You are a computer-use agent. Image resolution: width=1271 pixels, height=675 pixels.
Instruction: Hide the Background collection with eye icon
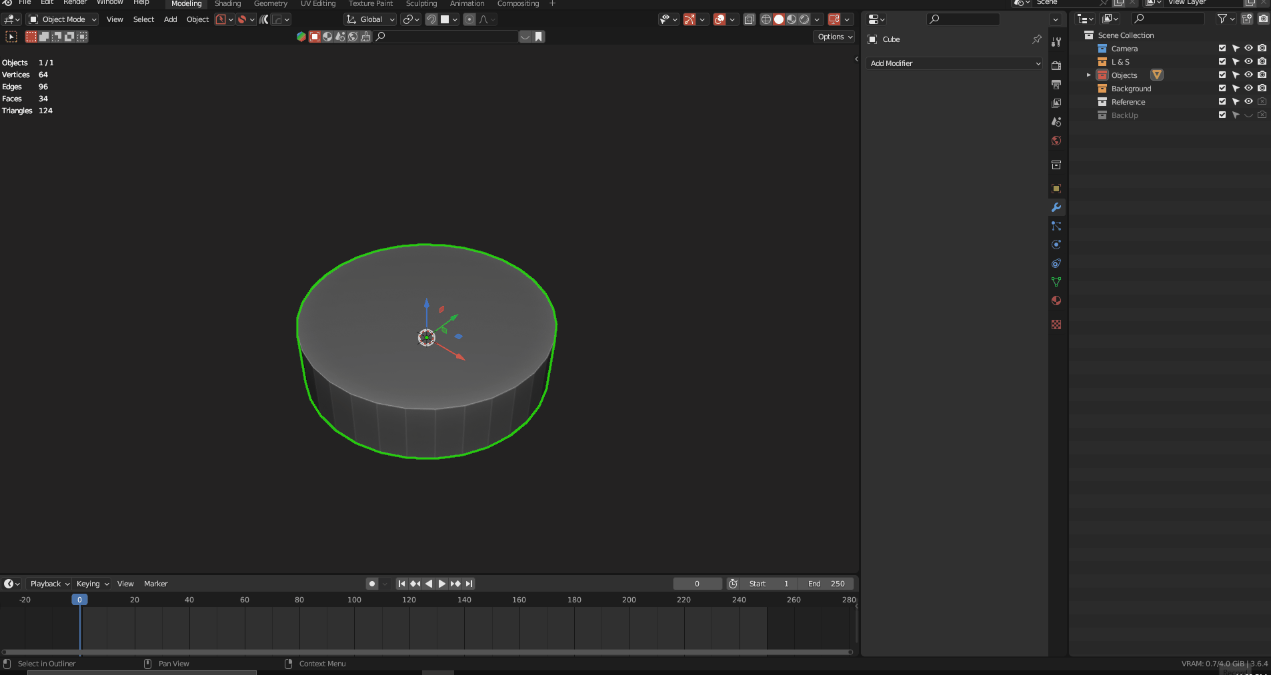tap(1248, 88)
